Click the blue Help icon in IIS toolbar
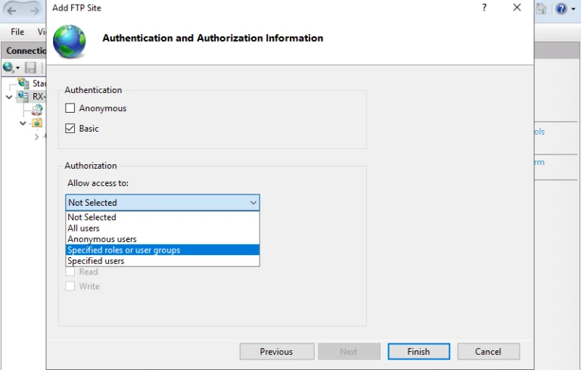This screenshot has width=581, height=370. pos(561,8)
